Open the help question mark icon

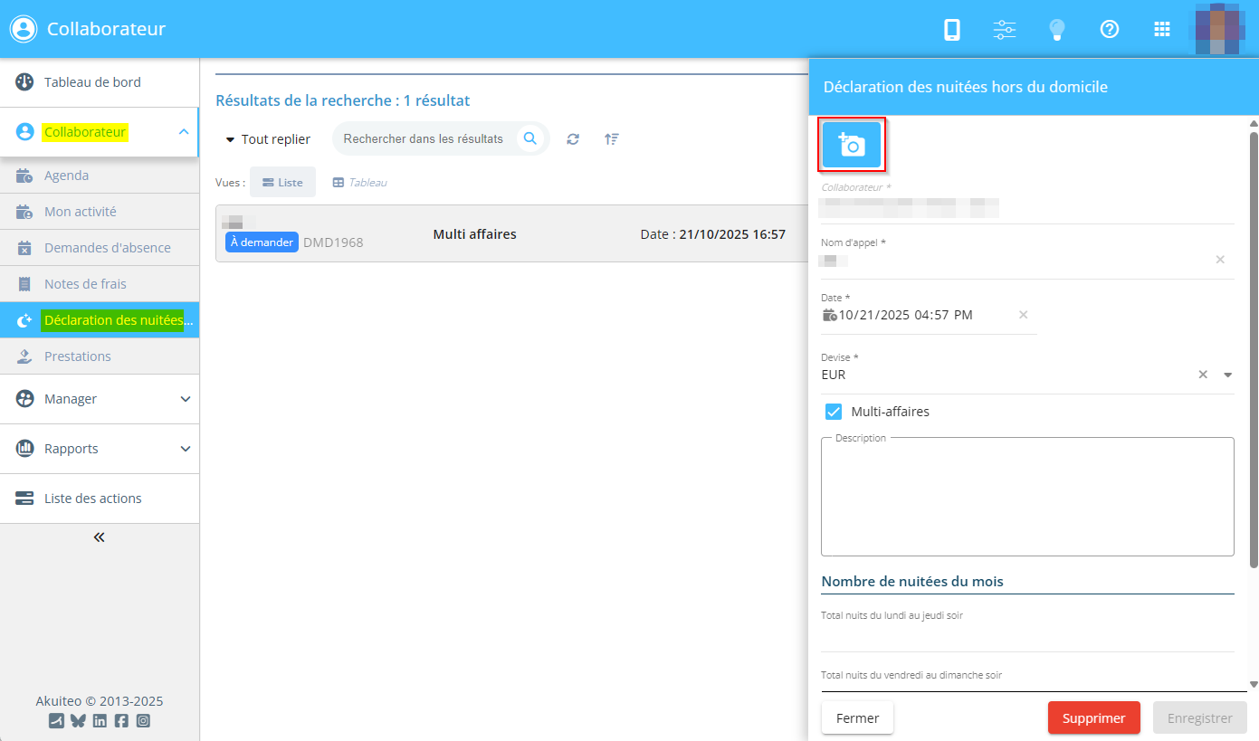[x=1109, y=30]
